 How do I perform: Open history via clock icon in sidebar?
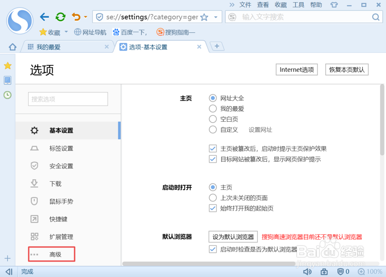[7, 95]
